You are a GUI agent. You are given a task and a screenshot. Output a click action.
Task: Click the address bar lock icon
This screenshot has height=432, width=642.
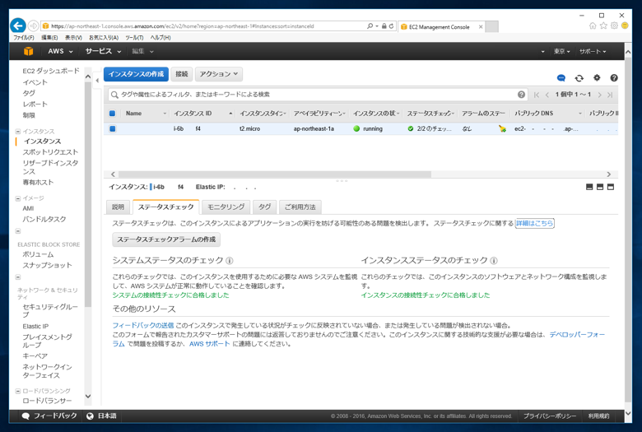coord(384,26)
